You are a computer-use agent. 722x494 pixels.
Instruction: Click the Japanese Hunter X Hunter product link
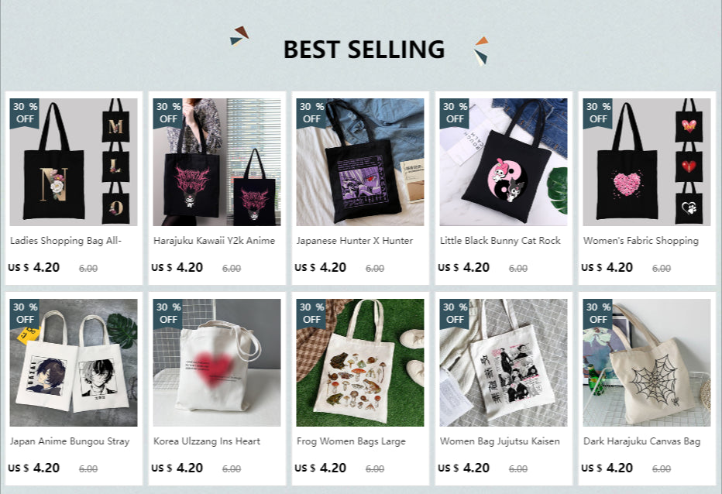[x=355, y=241]
